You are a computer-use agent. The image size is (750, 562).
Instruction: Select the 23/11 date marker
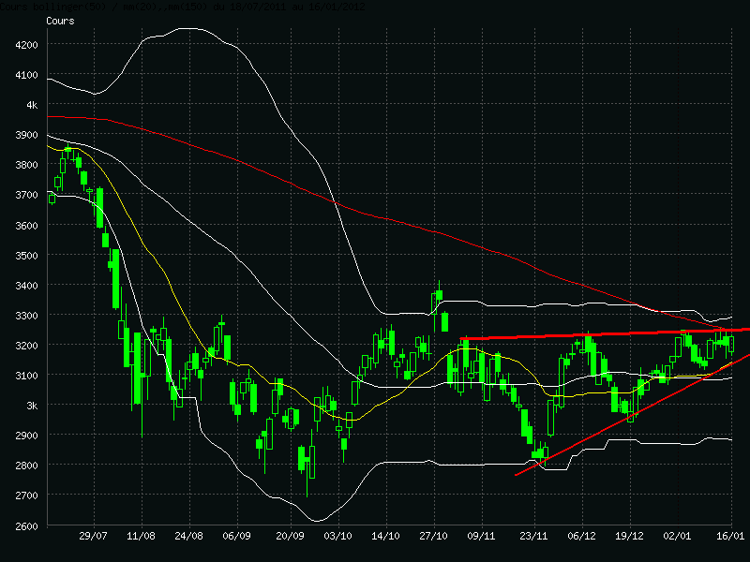tap(533, 537)
